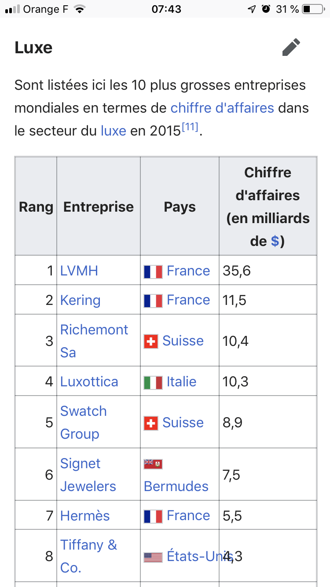
Task: Tap the battery indicator in the status bar
Action: pyautogui.click(x=313, y=9)
